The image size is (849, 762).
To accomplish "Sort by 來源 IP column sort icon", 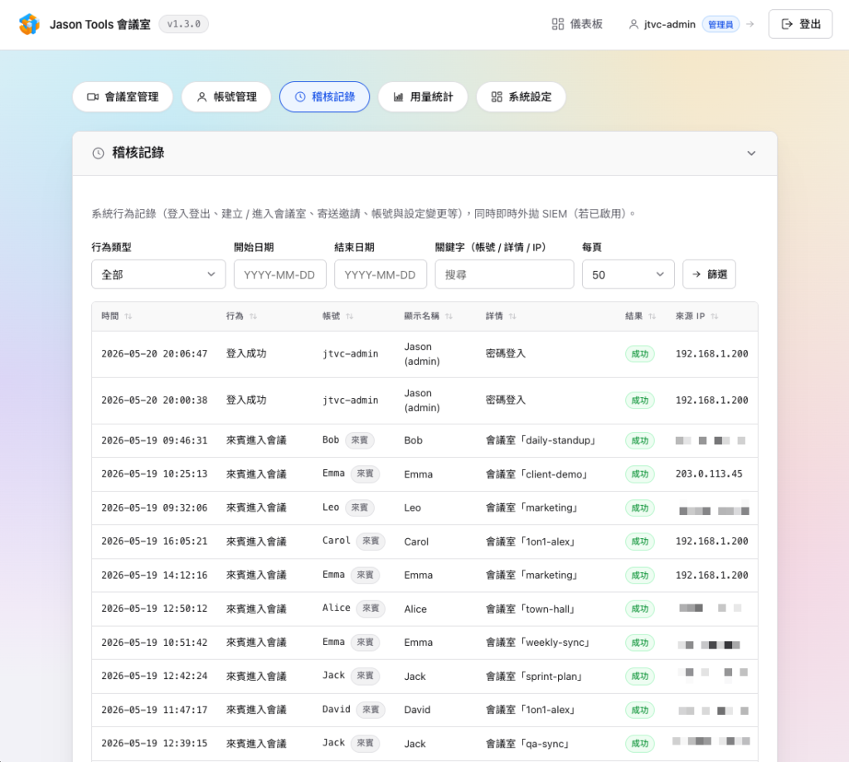I will pos(714,316).
